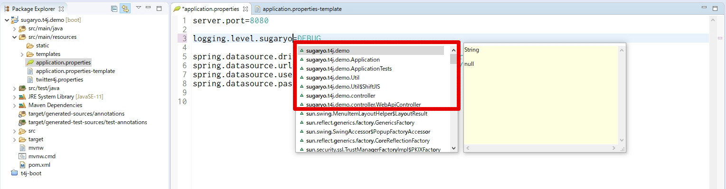Expand the src/test/java folder
This screenshot has height=189, width=726.
tap(14, 88)
